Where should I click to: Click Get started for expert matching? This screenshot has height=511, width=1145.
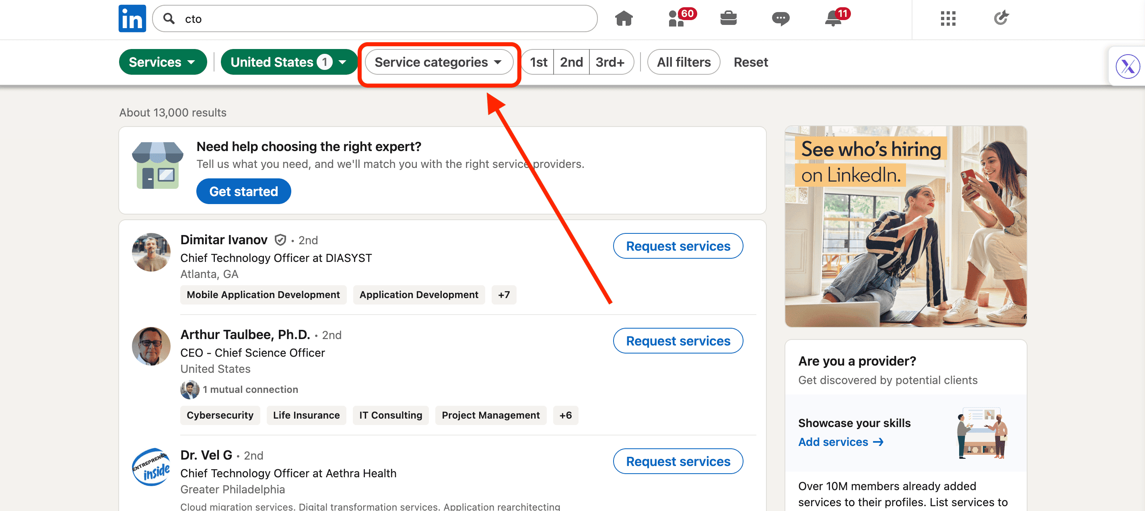click(243, 191)
